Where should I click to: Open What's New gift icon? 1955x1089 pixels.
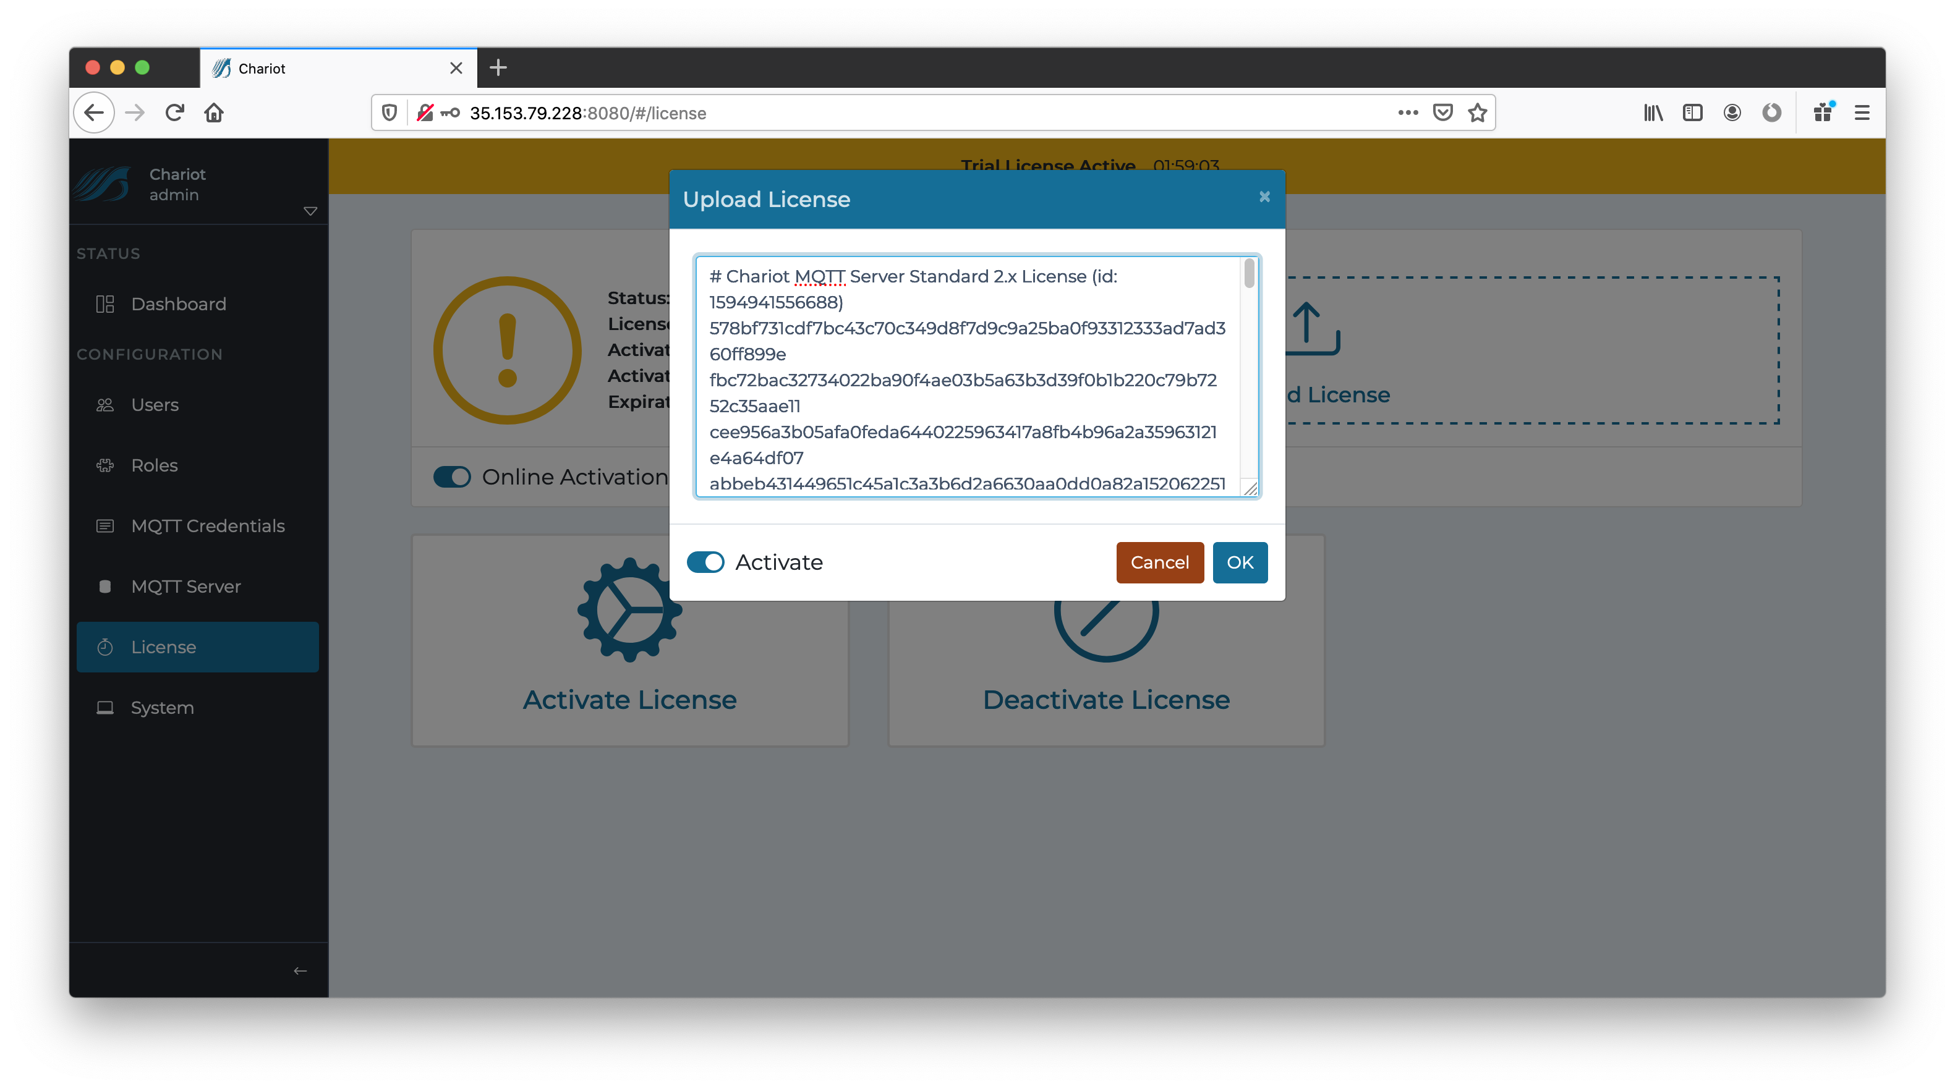pyautogui.click(x=1823, y=112)
